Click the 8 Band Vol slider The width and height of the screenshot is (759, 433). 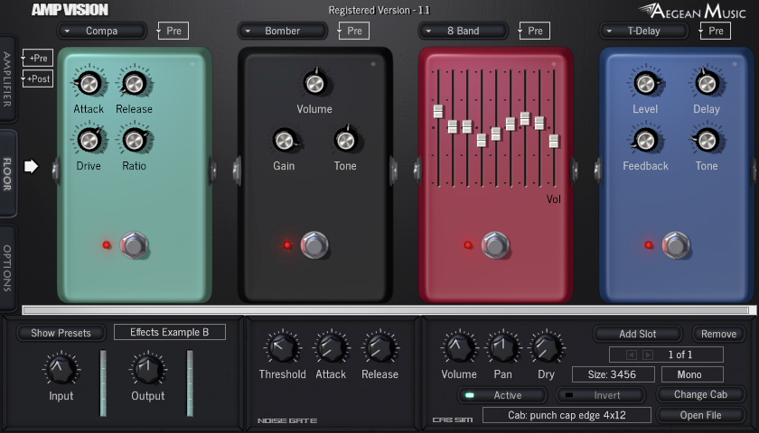click(554, 128)
